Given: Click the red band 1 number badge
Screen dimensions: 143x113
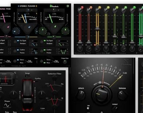Looking at the screenshot, I should click(x=82, y=7).
